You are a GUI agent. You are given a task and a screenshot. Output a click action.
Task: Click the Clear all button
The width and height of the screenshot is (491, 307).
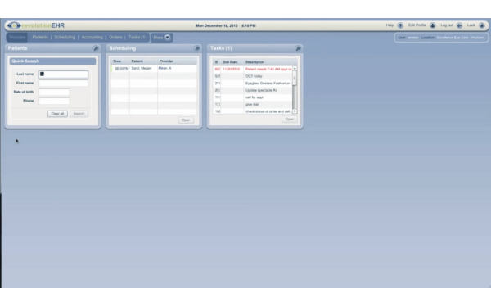click(x=57, y=114)
